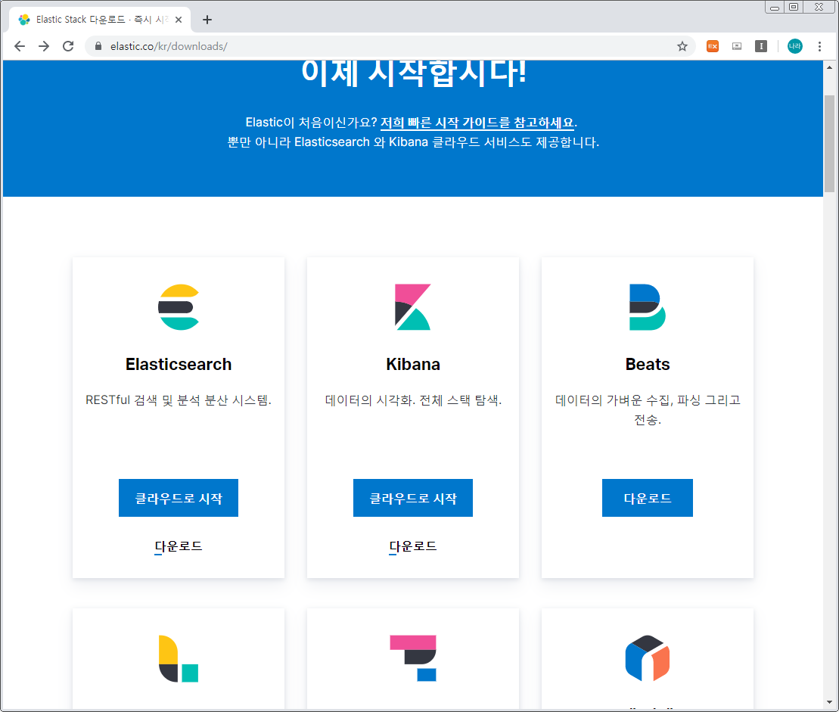Click the Beats logo icon
The width and height of the screenshot is (839, 712).
tap(647, 306)
